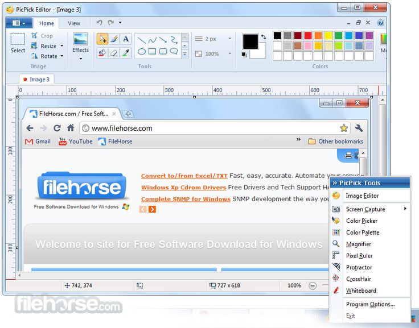Image resolution: width=419 pixels, height=328 pixels.
Task: Pick the purple color swatch
Action: 369,35
